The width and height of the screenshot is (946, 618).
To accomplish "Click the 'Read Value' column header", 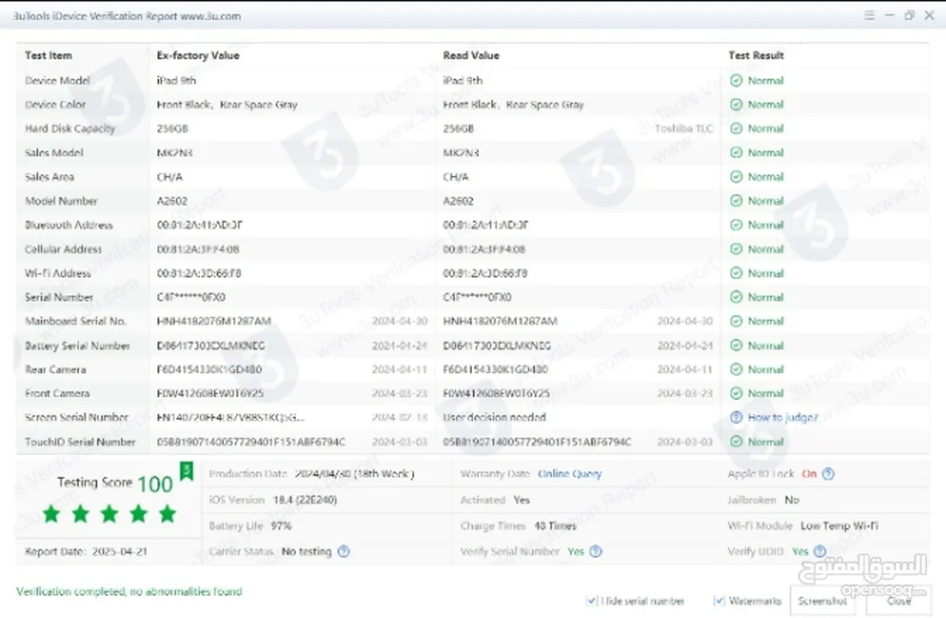I will [471, 56].
